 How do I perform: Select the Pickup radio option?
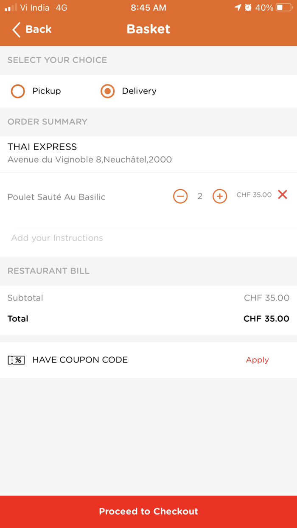[x=18, y=91]
